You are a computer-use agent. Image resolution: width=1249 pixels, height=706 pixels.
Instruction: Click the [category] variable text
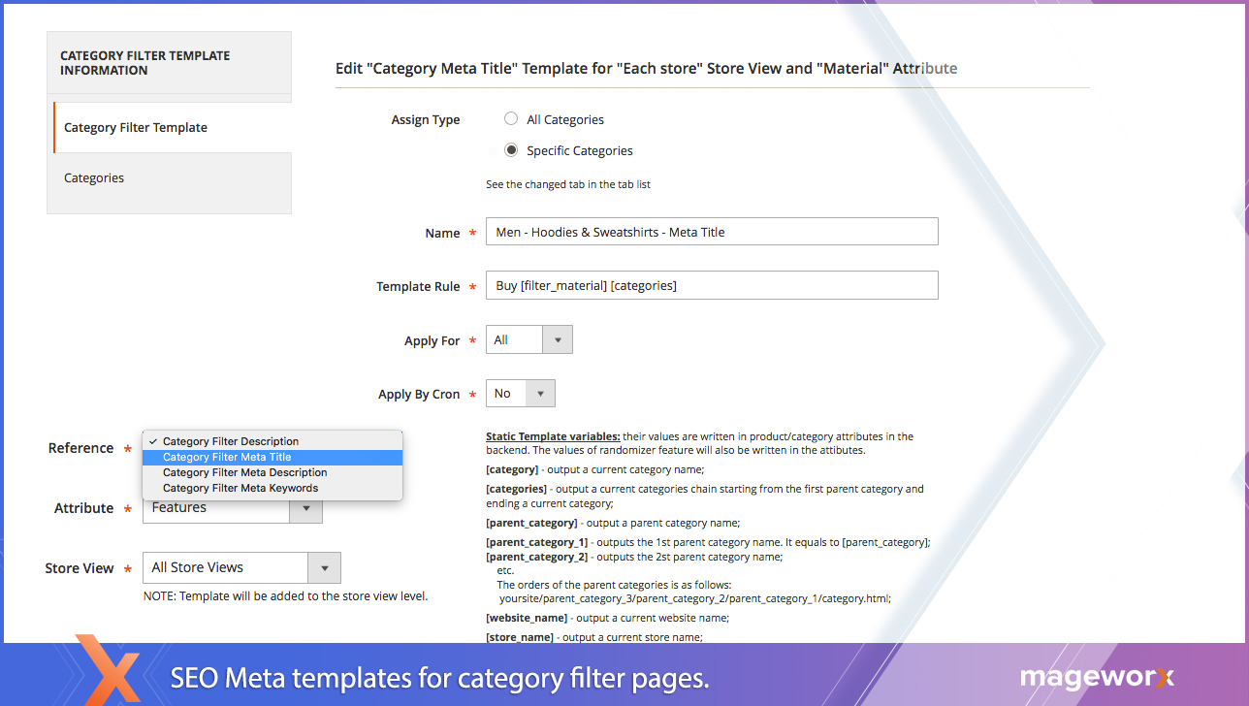(512, 469)
